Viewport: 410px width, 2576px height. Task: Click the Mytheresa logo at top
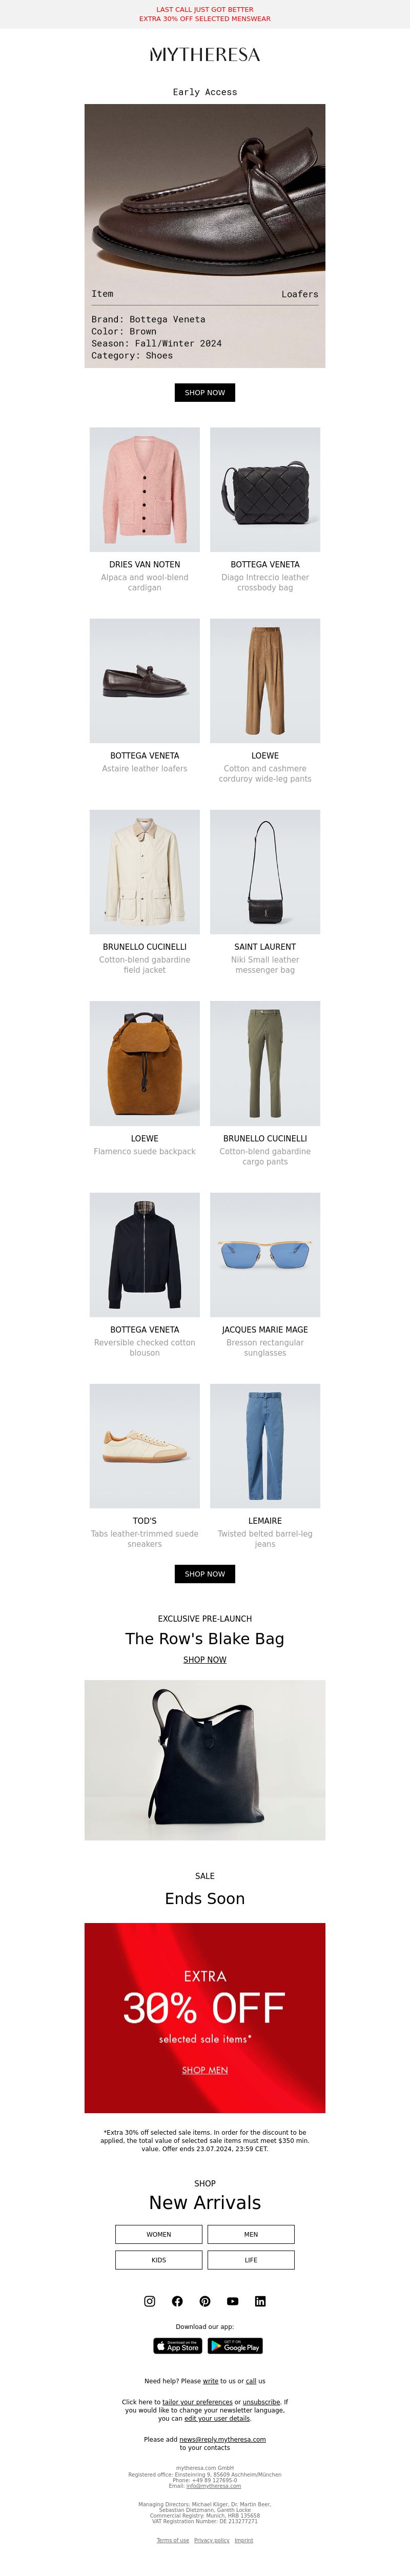point(205,55)
